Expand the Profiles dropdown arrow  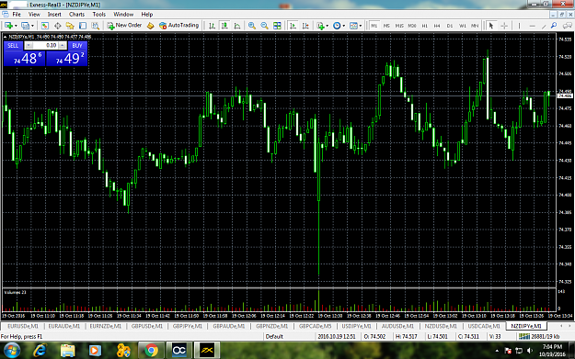(x=32, y=26)
